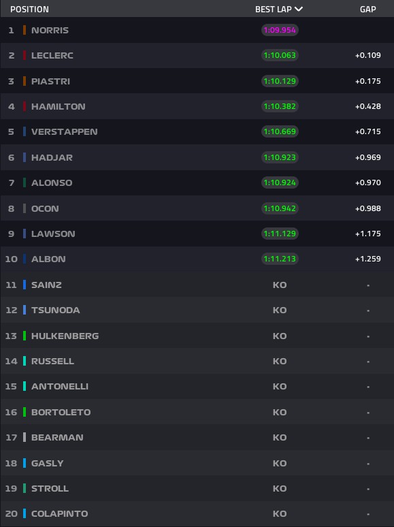Click Albon's 1:11.213 lap time badge
Screen dimensions: 394x527
280,259
